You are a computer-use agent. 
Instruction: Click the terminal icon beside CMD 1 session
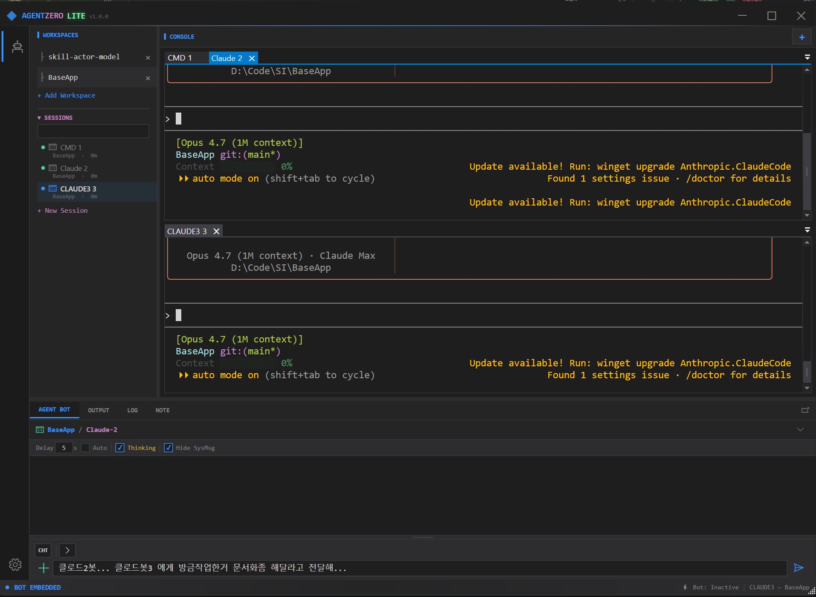[52, 147]
